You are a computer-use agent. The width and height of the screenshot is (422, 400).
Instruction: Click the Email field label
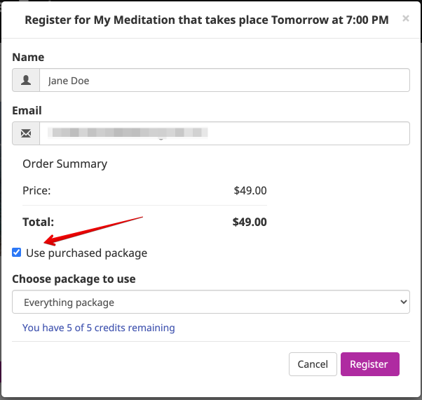point(27,110)
